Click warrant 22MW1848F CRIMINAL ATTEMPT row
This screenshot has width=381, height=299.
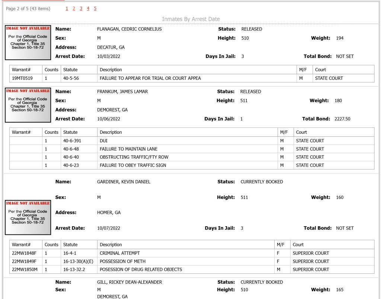point(192,253)
